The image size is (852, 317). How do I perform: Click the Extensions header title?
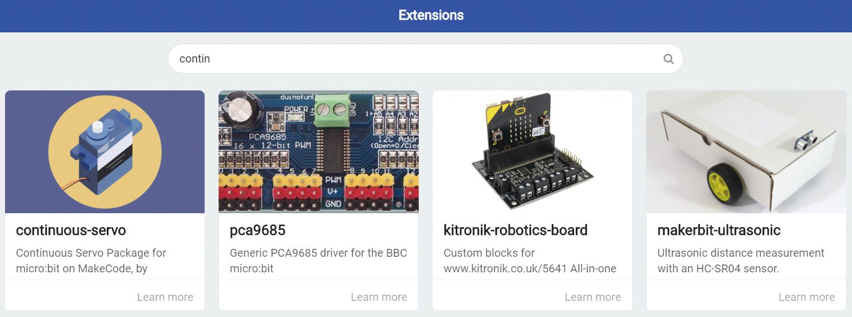click(x=431, y=15)
